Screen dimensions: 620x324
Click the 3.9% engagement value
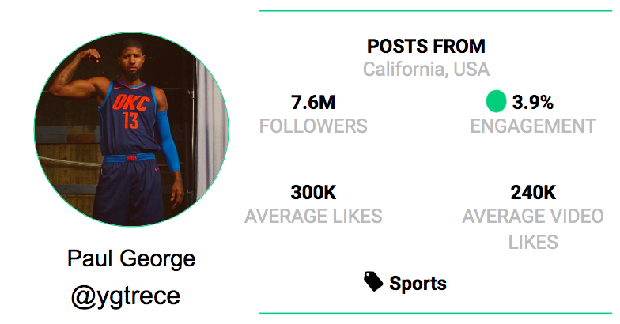pyautogui.click(x=533, y=102)
